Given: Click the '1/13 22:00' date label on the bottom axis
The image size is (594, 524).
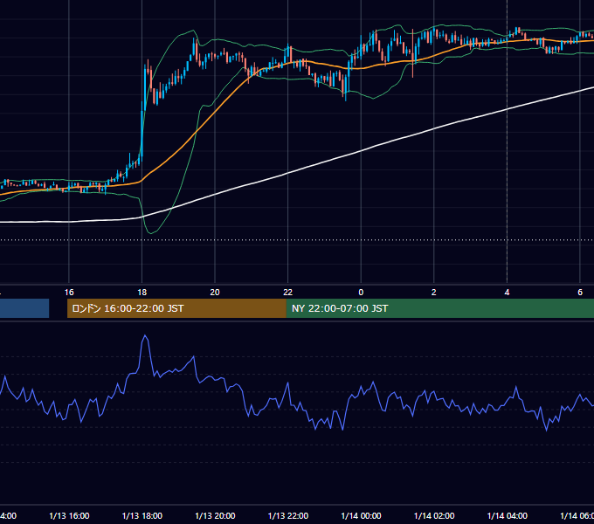Looking at the screenshot, I should tap(288, 516).
